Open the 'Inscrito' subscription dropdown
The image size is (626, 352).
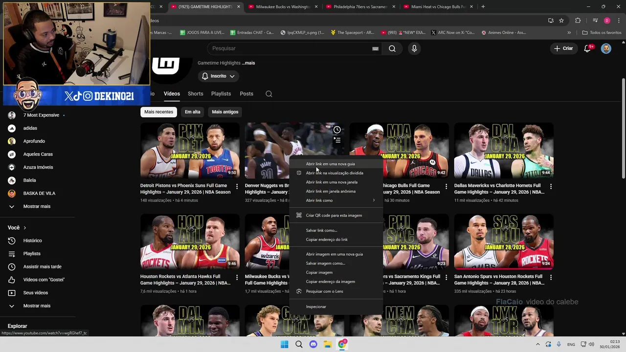(218, 76)
